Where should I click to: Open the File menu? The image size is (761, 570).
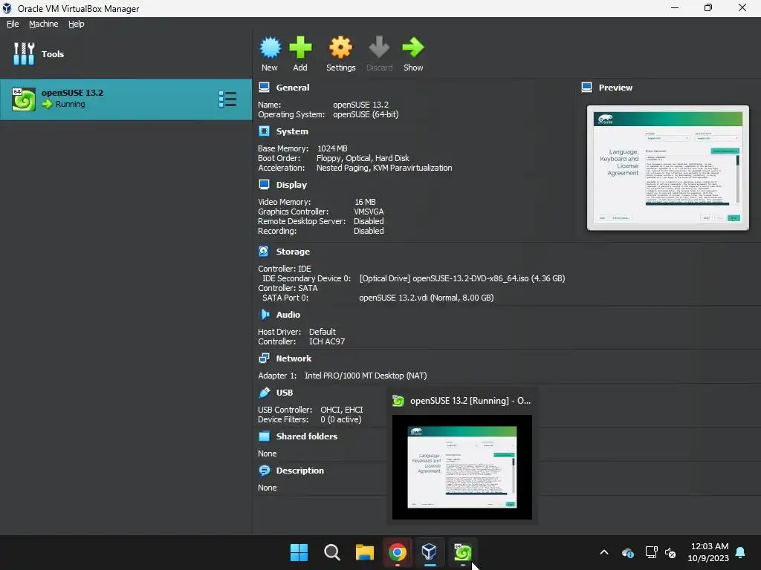coord(13,24)
